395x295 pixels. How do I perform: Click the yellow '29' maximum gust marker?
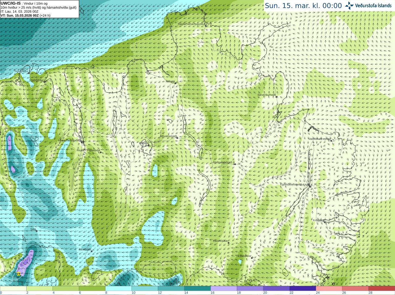(19, 274)
